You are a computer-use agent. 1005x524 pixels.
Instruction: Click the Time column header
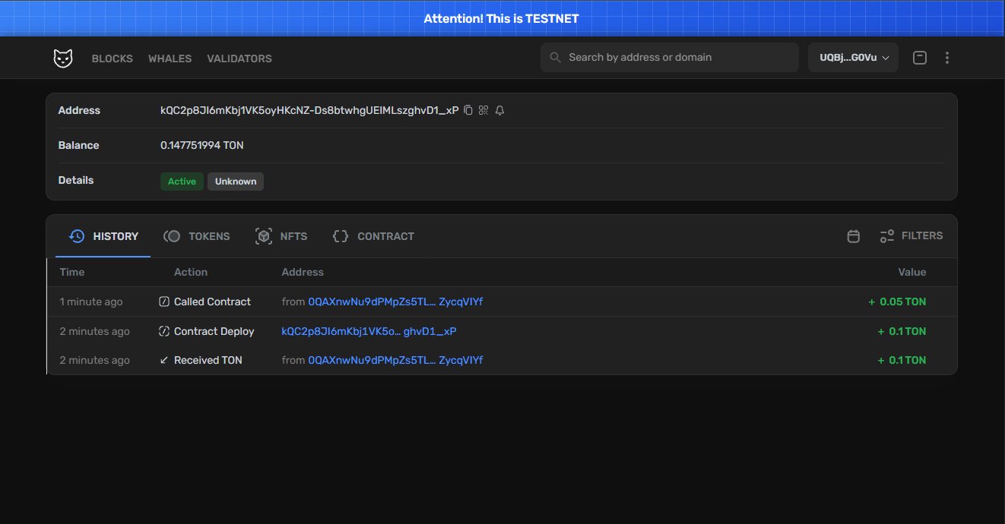(x=72, y=272)
